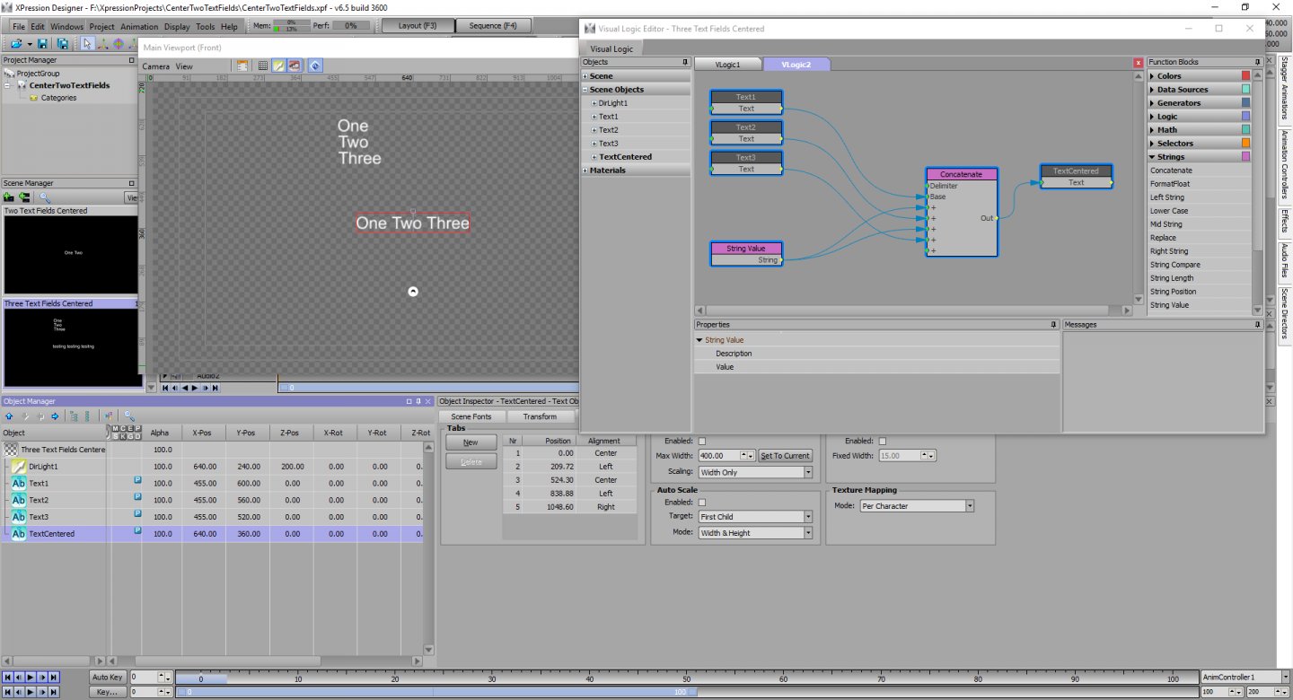
Task: Select the arrow pointer tool
Action: click(x=87, y=43)
